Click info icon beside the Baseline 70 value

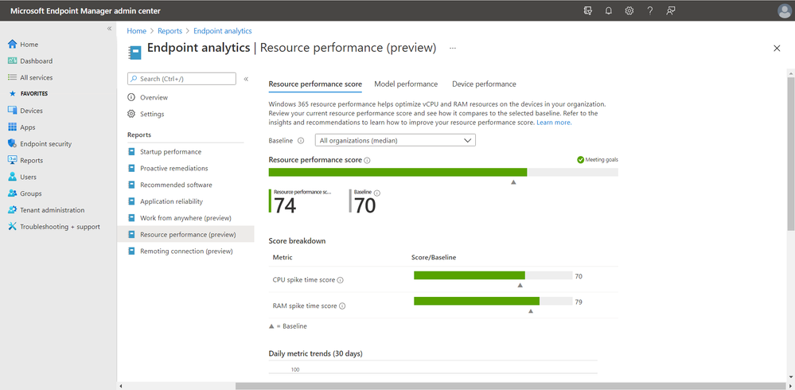coord(376,193)
